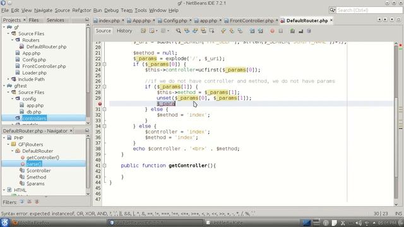Select getController() in Navigator
This screenshot has width=404, height=227.
[x=43, y=157]
